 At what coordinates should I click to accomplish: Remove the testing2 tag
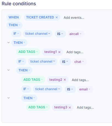65,80
